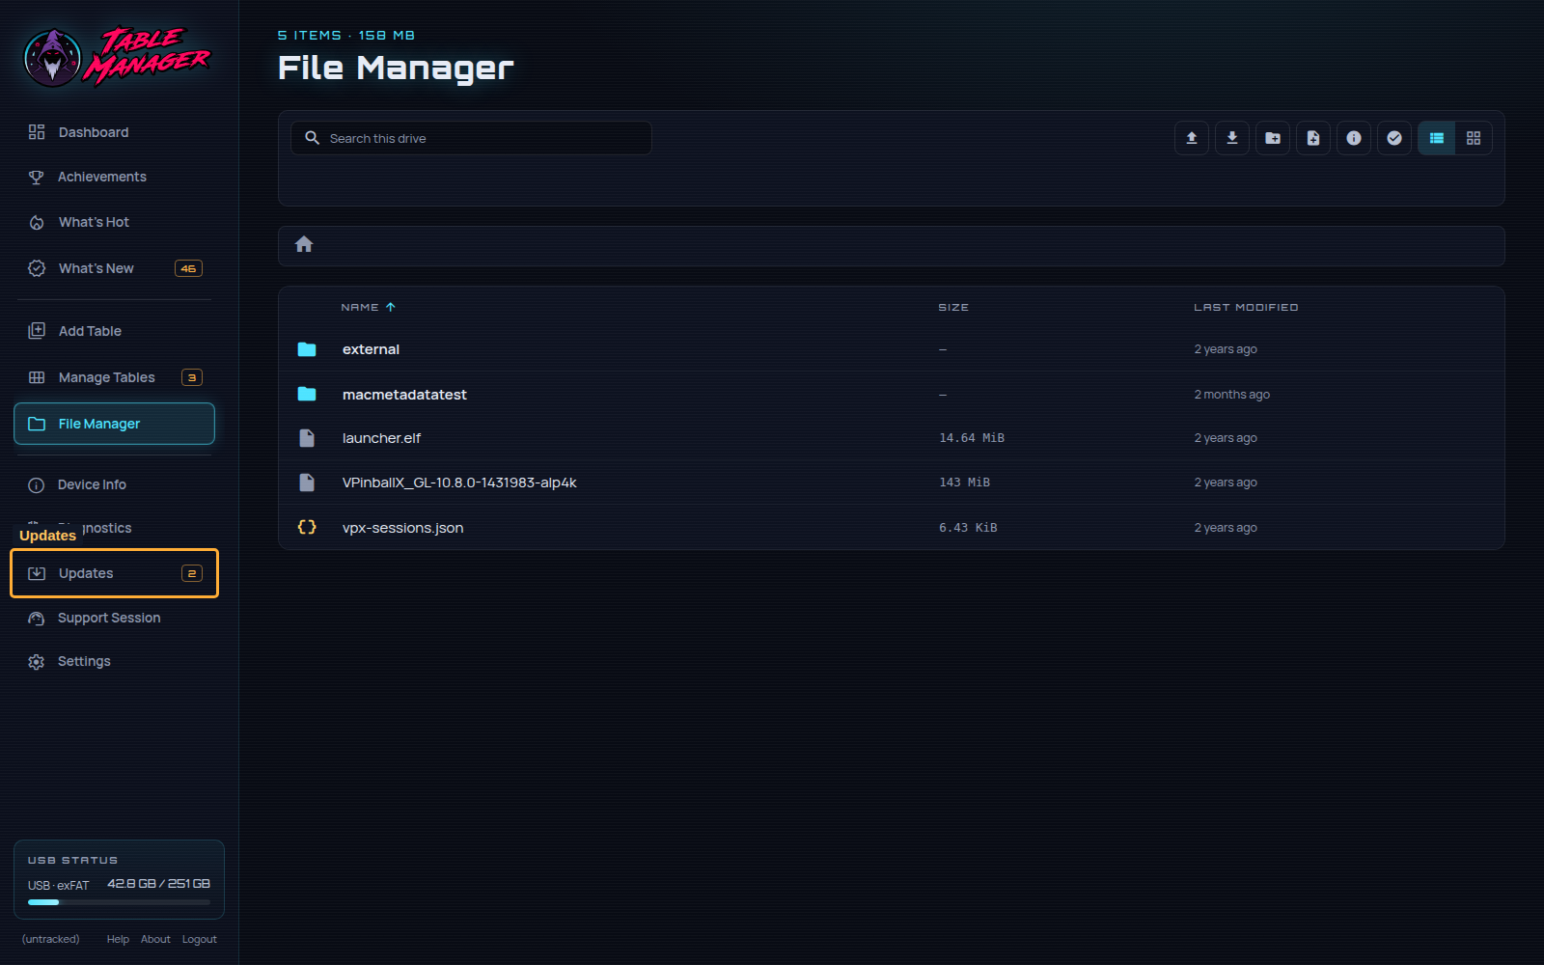Click the Logout footer link
This screenshot has width=1544, height=965.
[x=200, y=939]
